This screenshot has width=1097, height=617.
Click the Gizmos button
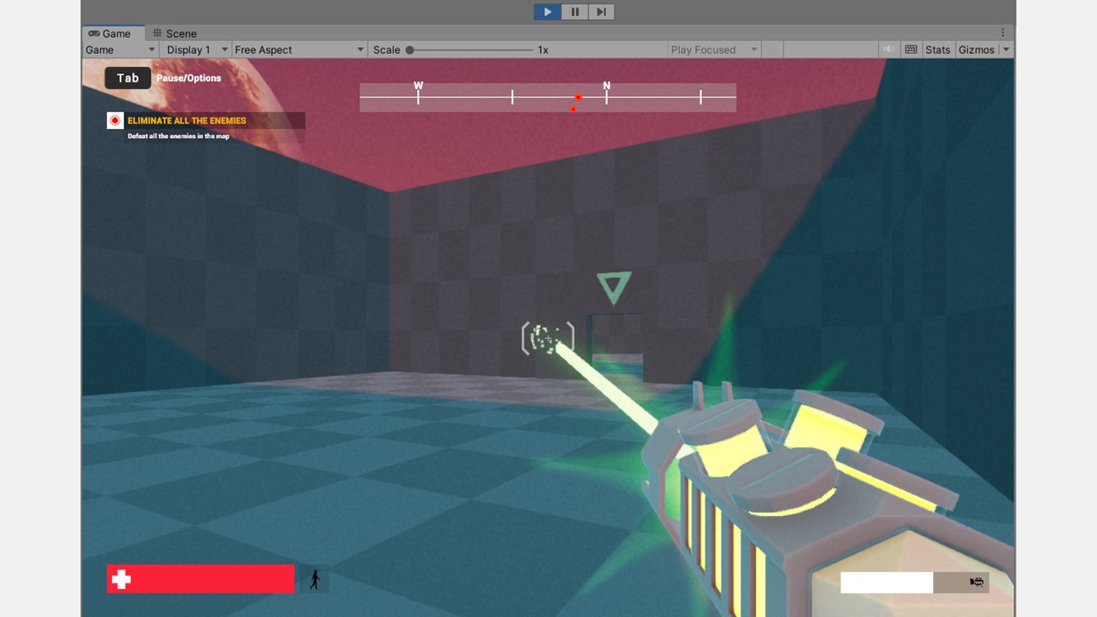point(975,50)
